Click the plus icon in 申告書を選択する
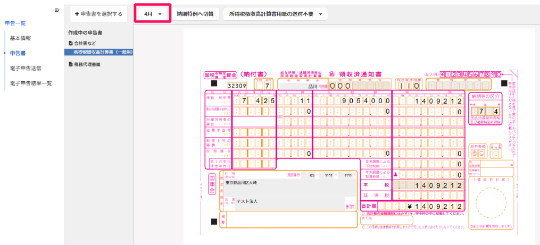The width and height of the screenshot is (540, 245). (77, 14)
